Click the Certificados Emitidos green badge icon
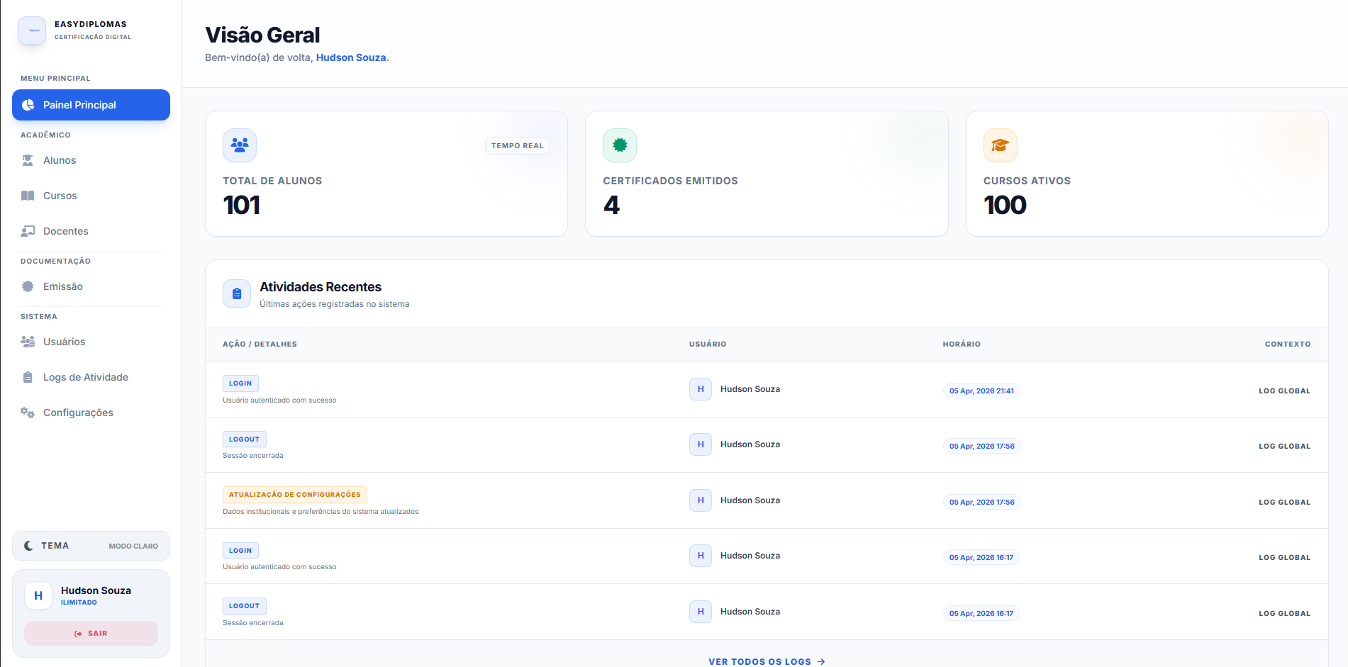This screenshot has height=667, width=1348. [x=620, y=145]
